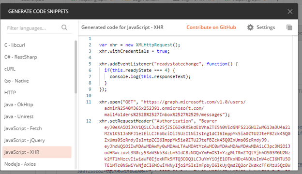Screen dimensions: 302x174
Task: Close the Generate Code Snippets dialog
Action: 290,12
